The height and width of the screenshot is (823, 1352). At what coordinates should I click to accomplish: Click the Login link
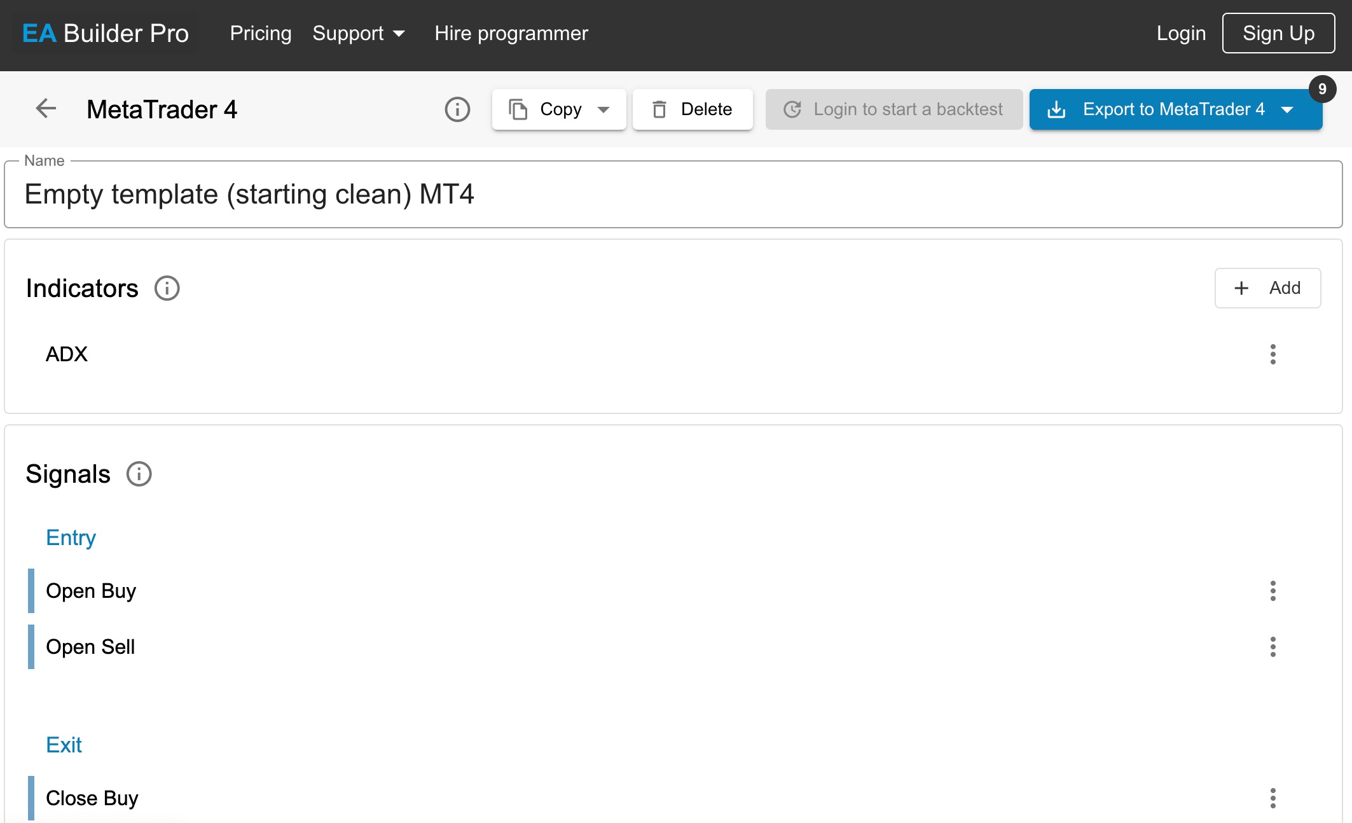(1181, 33)
